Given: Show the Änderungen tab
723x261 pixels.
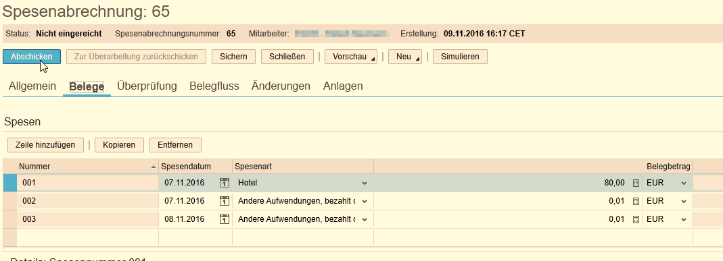Looking at the screenshot, I should pyautogui.click(x=281, y=86).
